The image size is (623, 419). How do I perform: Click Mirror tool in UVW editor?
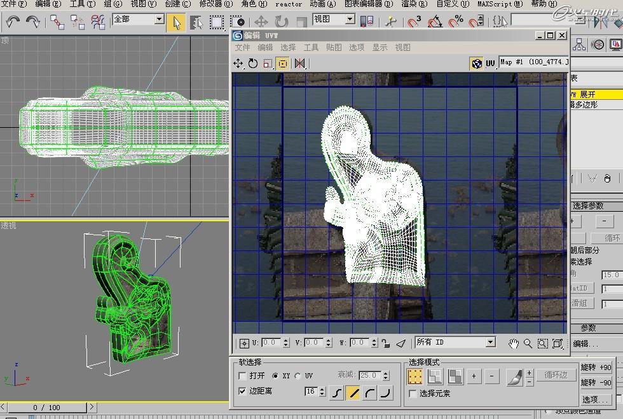300,63
